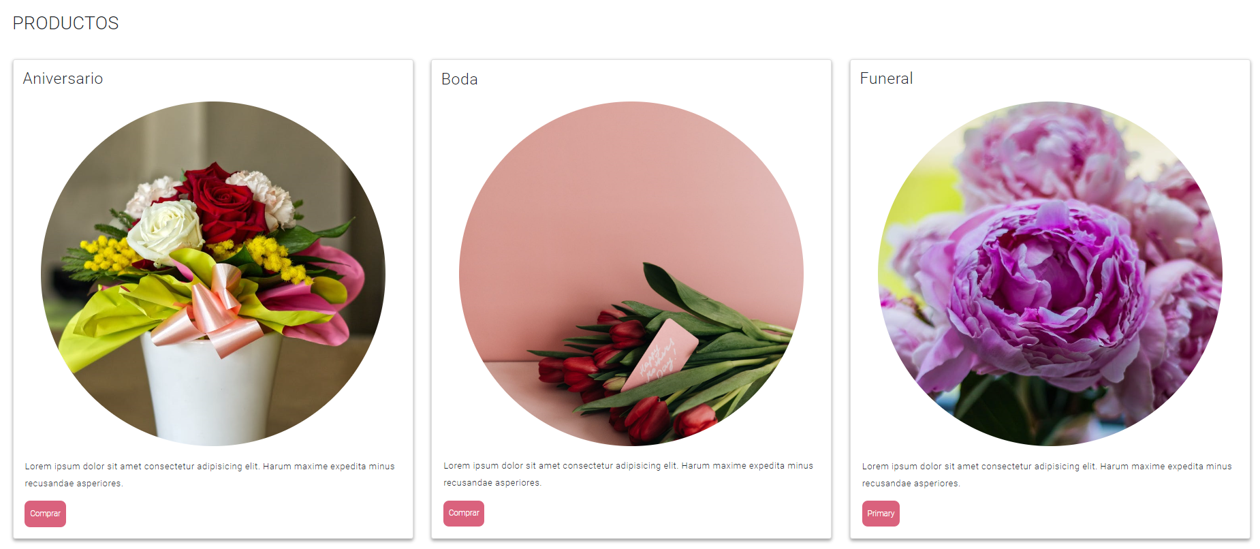Viewport: 1260px width, 549px height.
Task: Click the white rose in Aniversario bouquet
Action: (164, 232)
